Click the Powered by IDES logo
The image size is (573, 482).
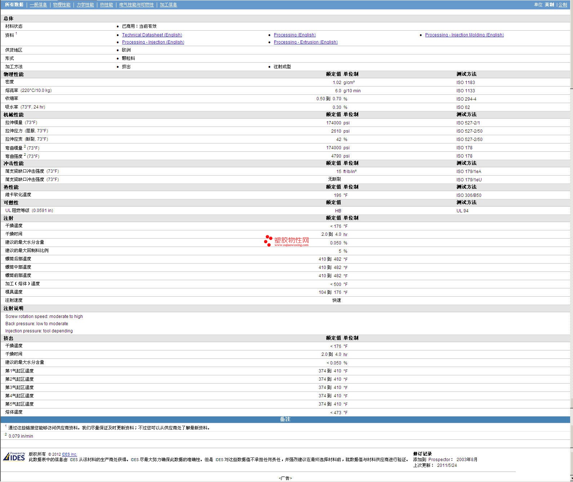[x=14, y=457]
